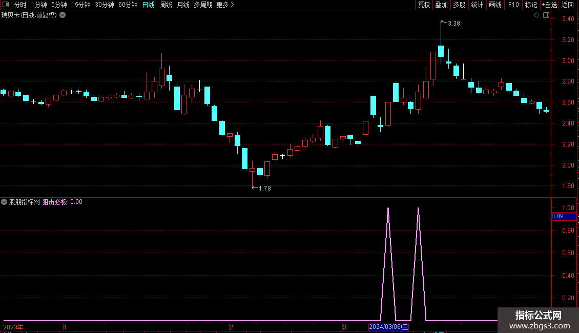
Task: Click the 叠加 overlay button
Action: [441, 5]
